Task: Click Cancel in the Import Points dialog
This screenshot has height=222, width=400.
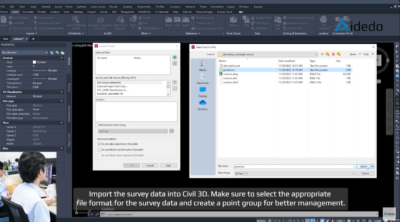Action: click(x=150, y=166)
